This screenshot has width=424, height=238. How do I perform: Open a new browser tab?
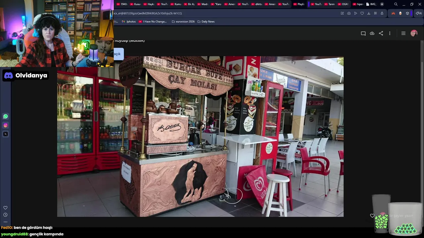(x=382, y=4)
